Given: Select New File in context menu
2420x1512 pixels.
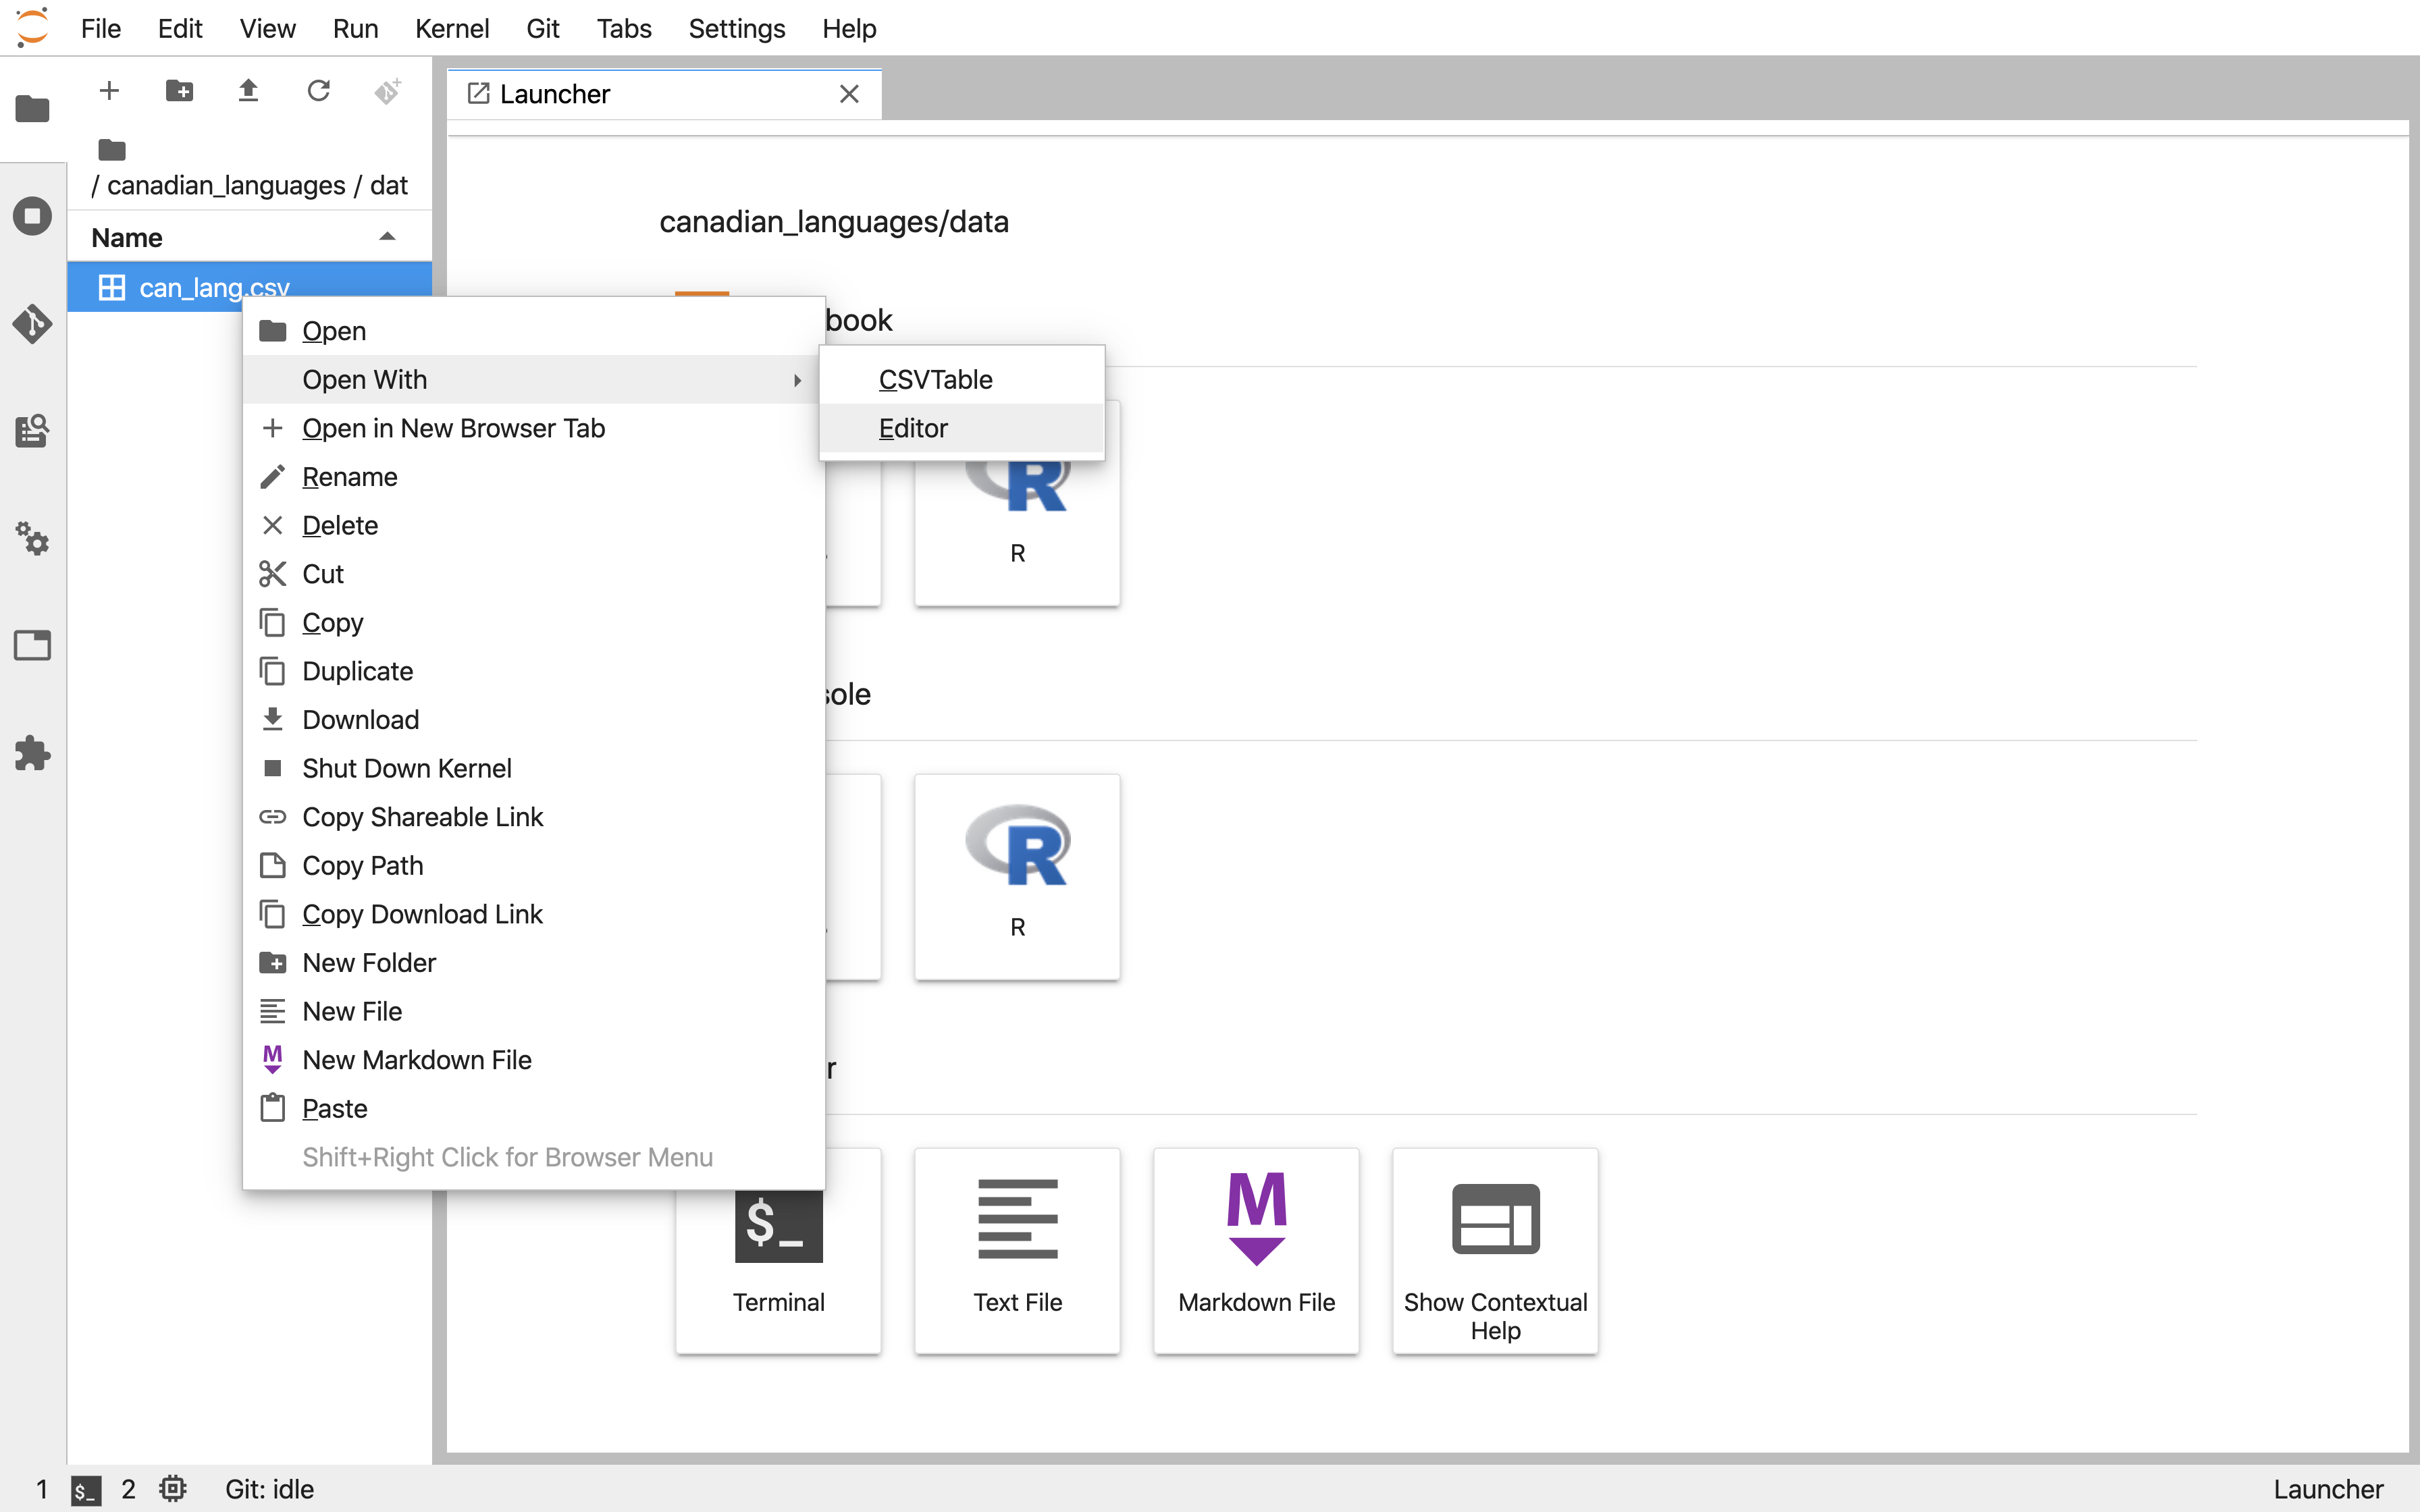Looking at the screenshot, I should click(x=533, y=1012).
